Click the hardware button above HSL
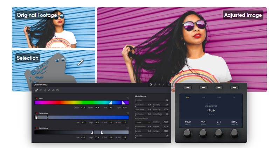The height and width of the screenshot is (148, 276). [188, 87]
